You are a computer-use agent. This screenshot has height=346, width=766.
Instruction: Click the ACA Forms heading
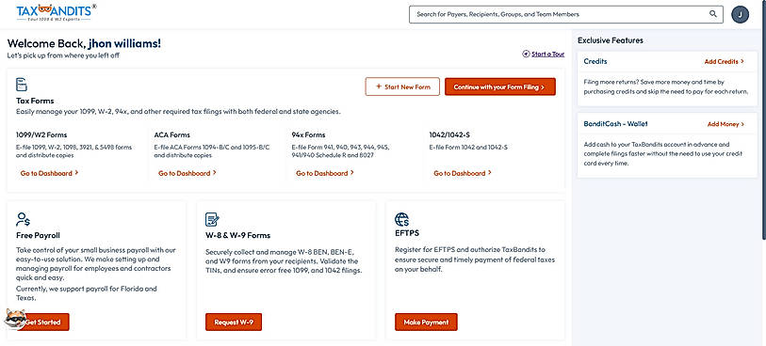point(172,135)
